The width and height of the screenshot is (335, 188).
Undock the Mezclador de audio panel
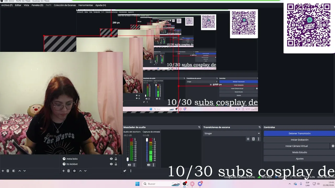pyautogui.click(x=199, y=127)
